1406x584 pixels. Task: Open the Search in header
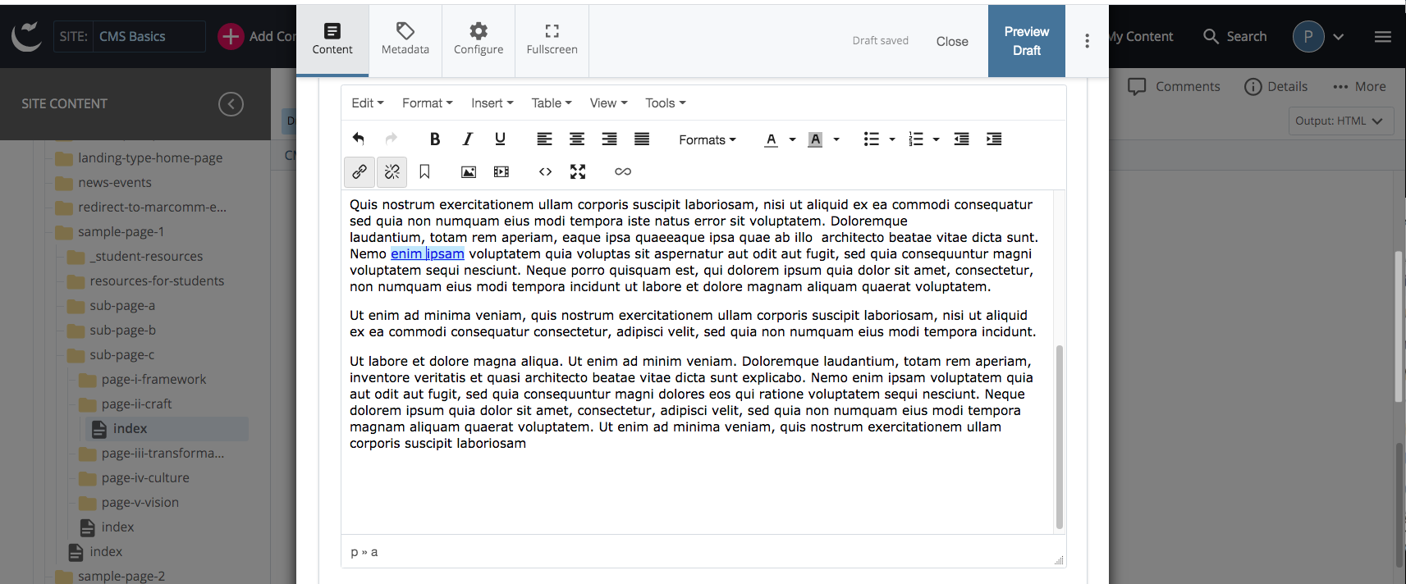1234,36
